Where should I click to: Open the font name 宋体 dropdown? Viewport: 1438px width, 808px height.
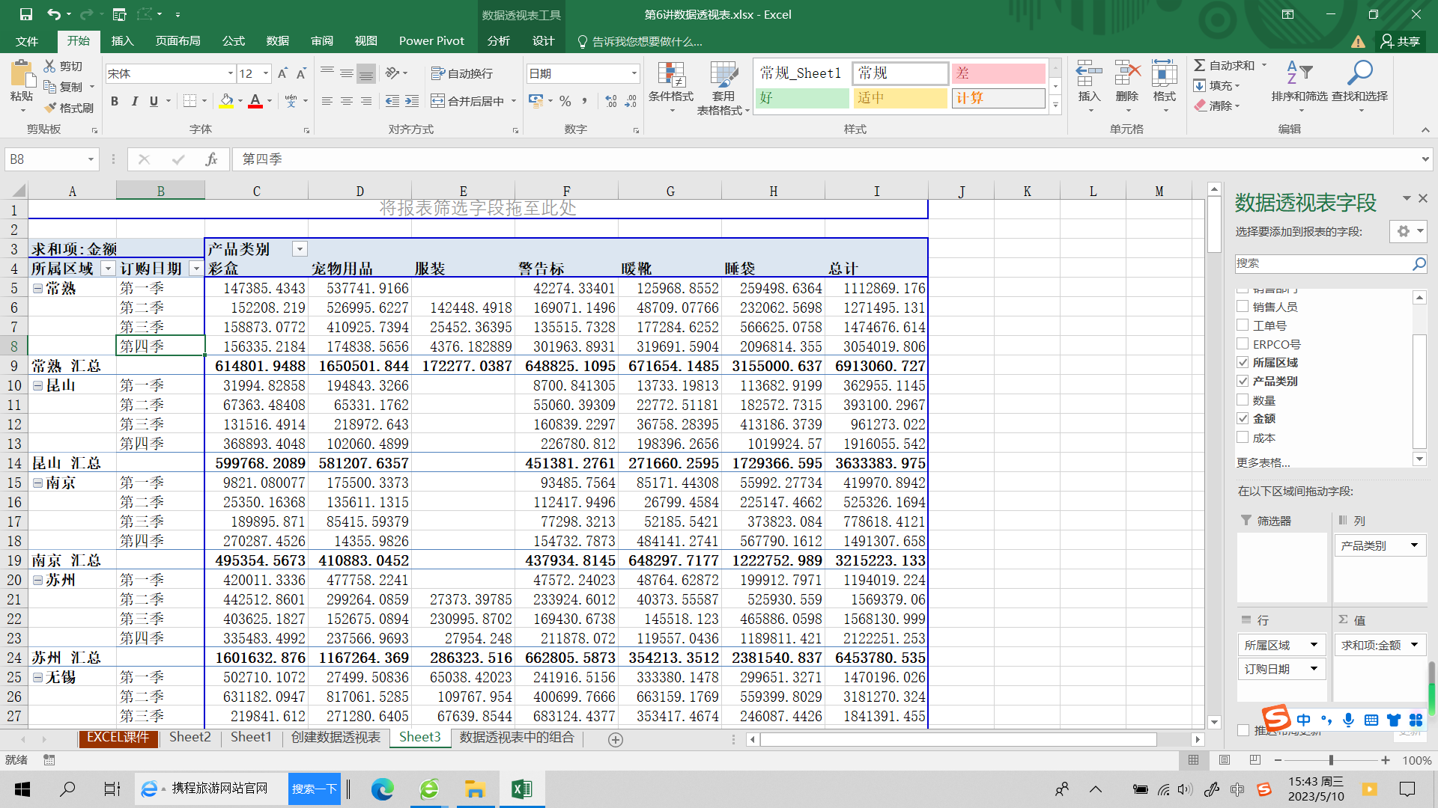(x=230, y=73)
